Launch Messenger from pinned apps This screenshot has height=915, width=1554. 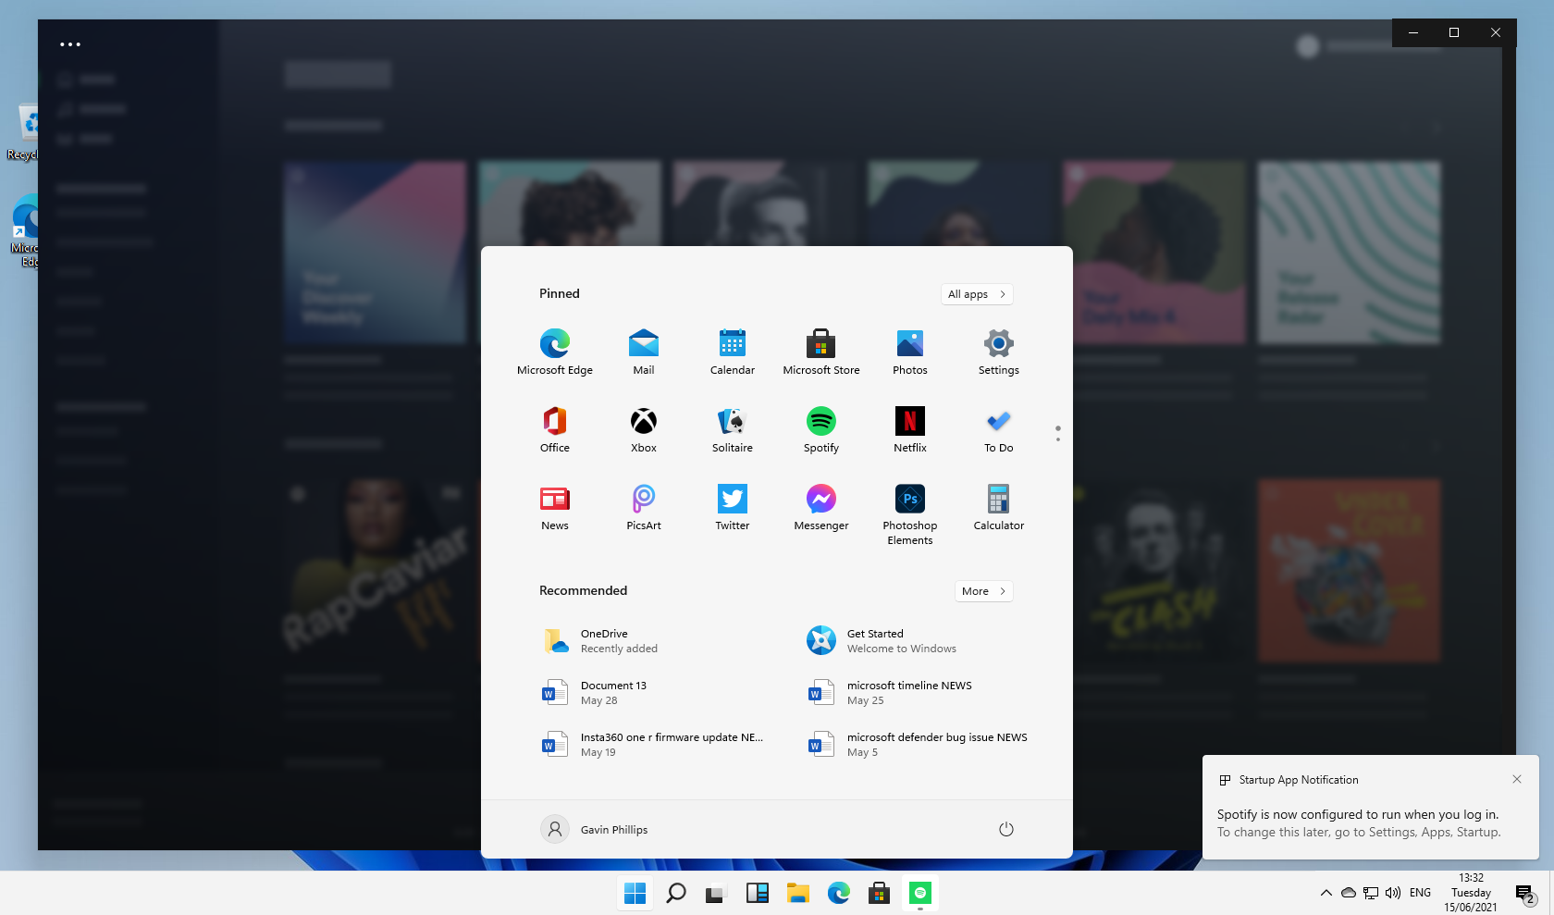coord(820,507)
